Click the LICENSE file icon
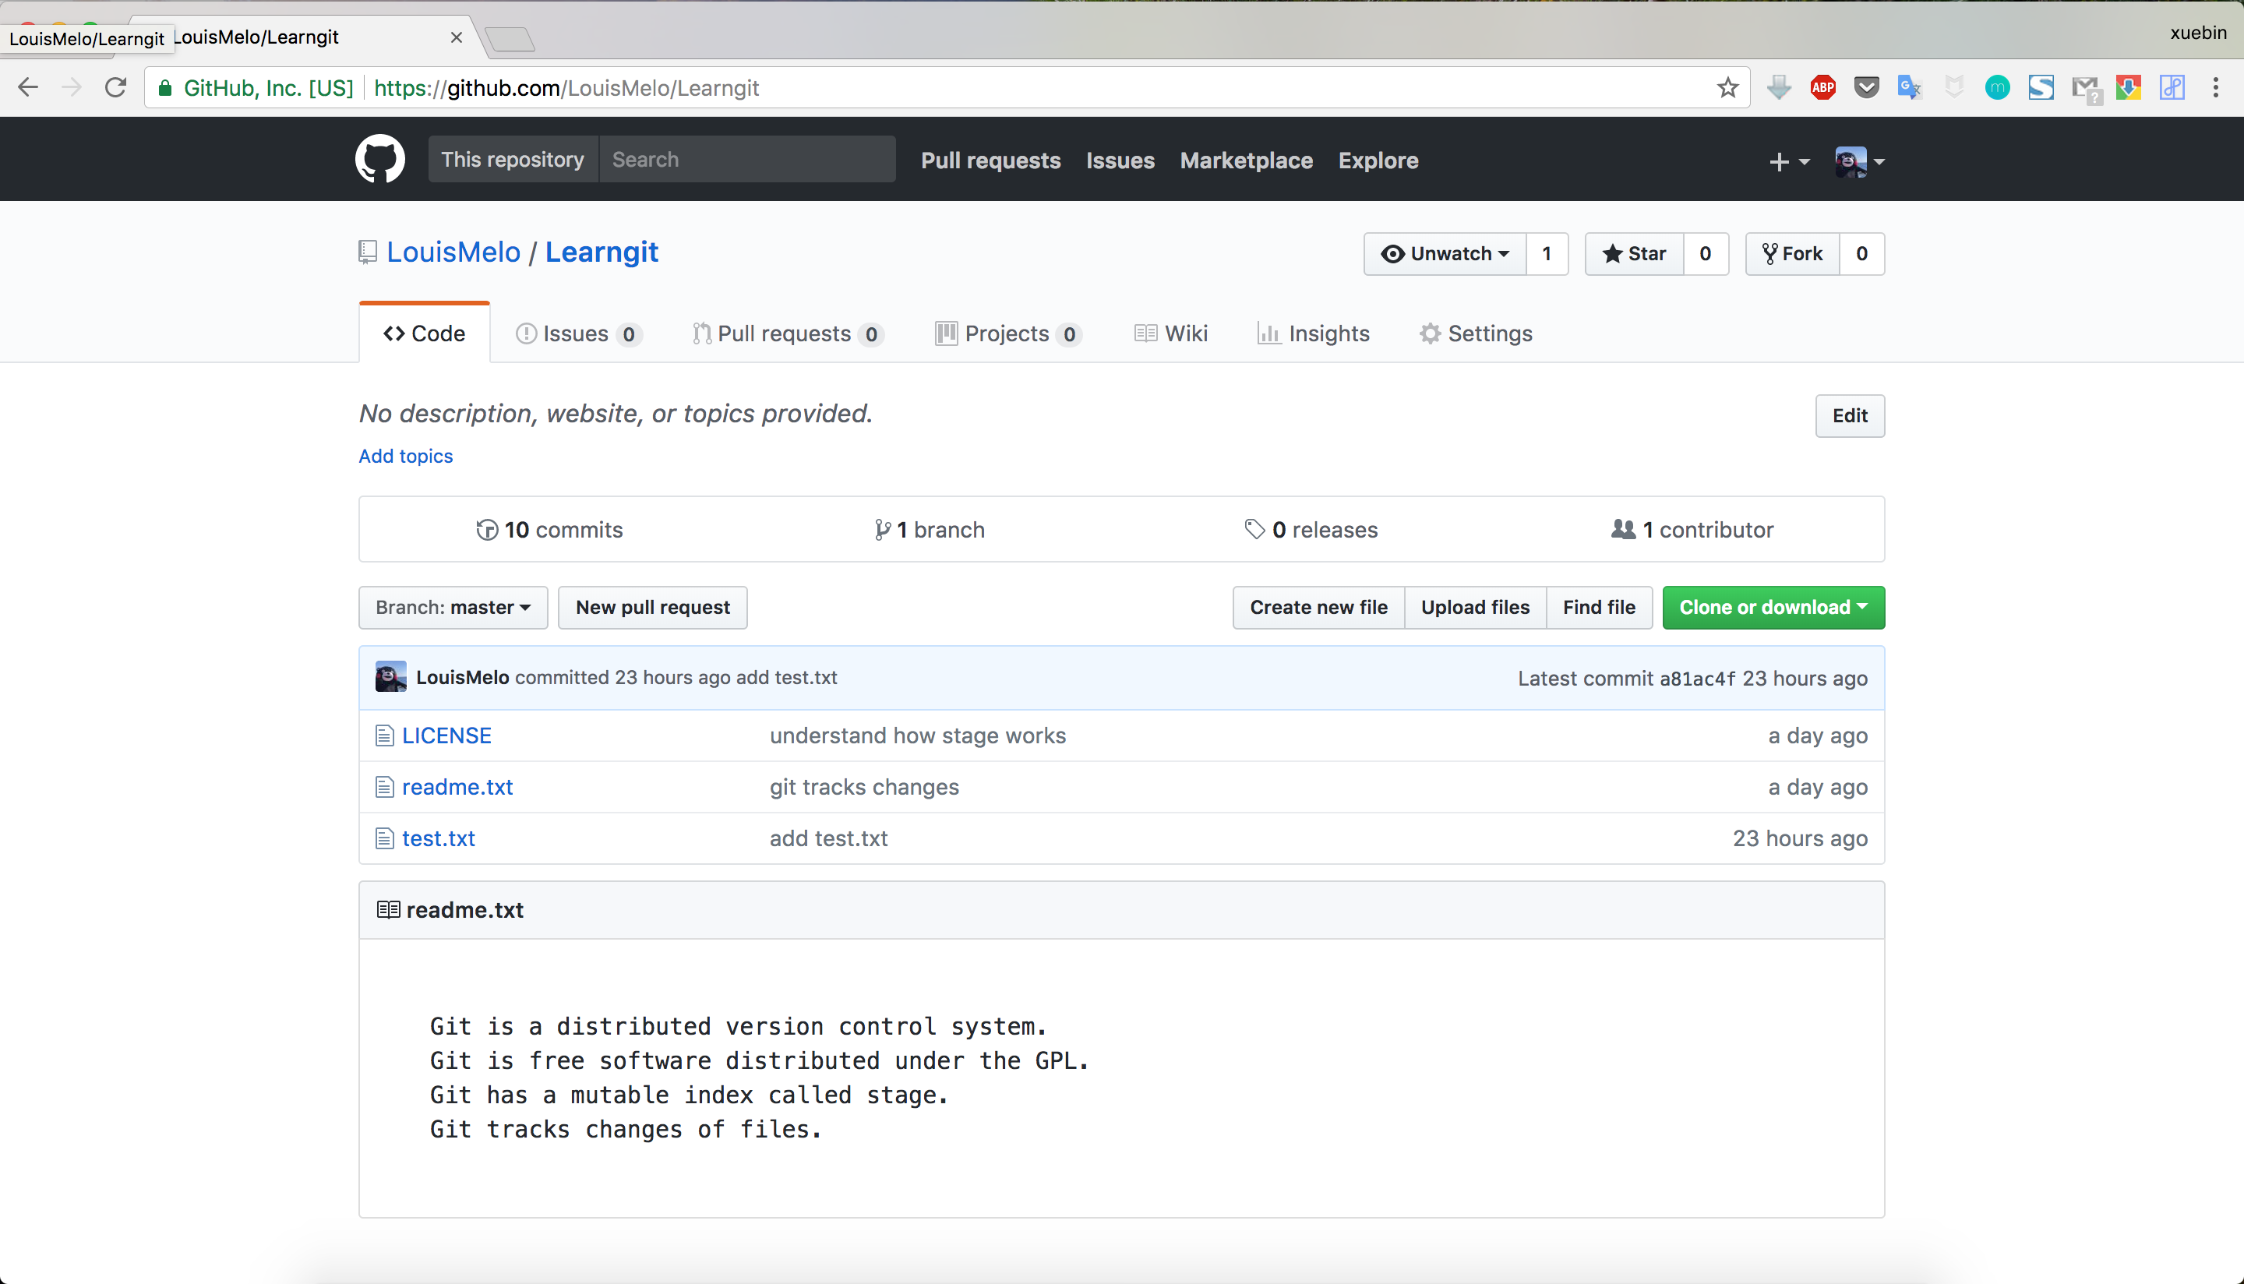This screenshot has width=2244, height=1284. click(384, 735)
